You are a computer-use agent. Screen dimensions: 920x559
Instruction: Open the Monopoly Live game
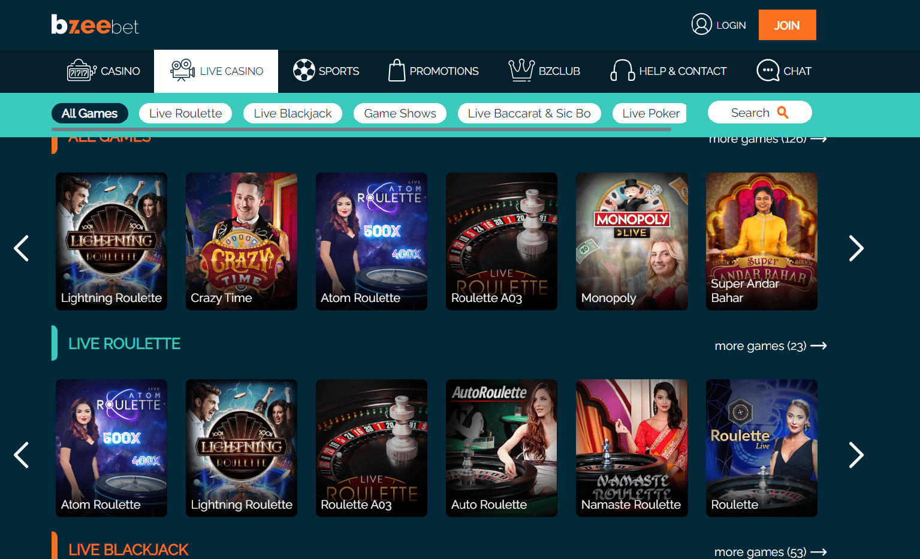point(632,241)
